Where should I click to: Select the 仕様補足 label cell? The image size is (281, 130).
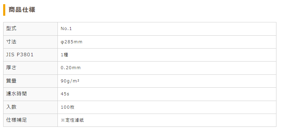click(30, 120)
